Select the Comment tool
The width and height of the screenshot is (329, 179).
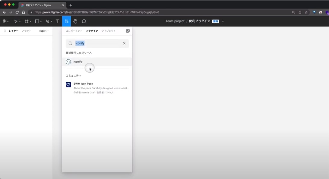[x=84, y=21]
